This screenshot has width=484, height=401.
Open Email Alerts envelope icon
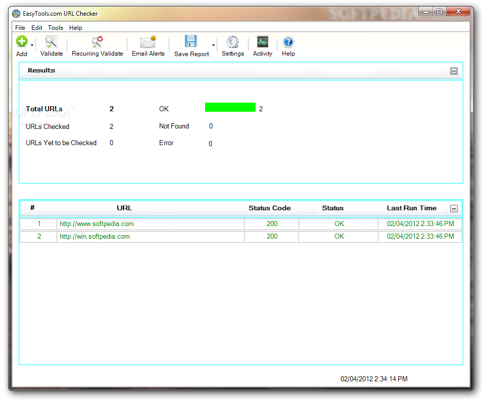pos(148,42)
